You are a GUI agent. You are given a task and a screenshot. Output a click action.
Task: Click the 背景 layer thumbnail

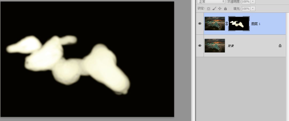coord(215,46)
